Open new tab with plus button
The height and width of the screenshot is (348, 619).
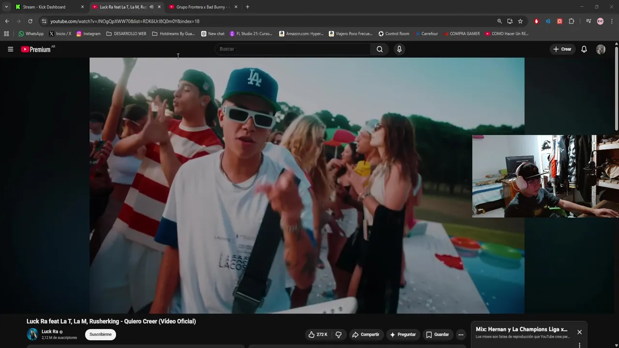248,7
